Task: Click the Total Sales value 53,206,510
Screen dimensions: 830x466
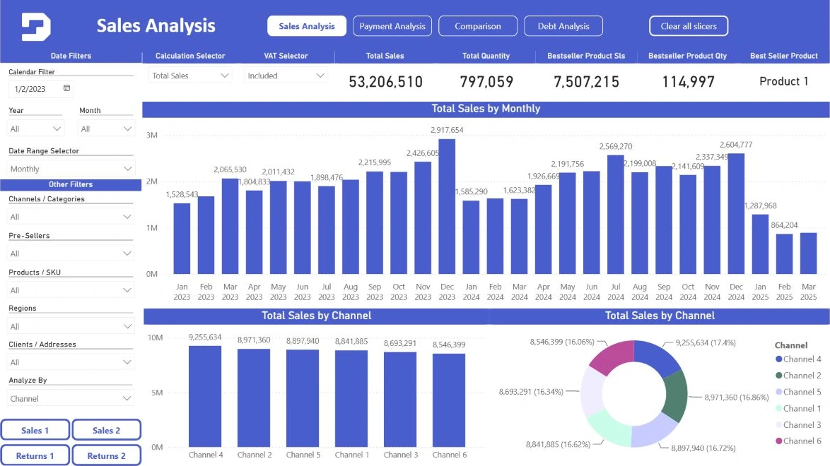Action: 385,81
